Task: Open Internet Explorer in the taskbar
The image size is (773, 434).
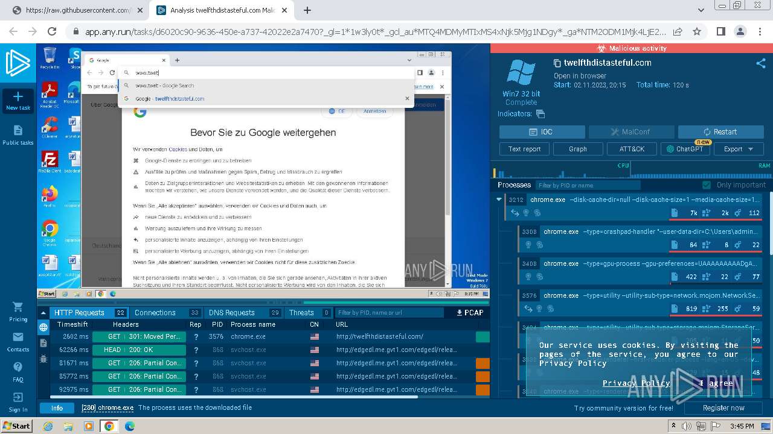Action: click(48, 426)
